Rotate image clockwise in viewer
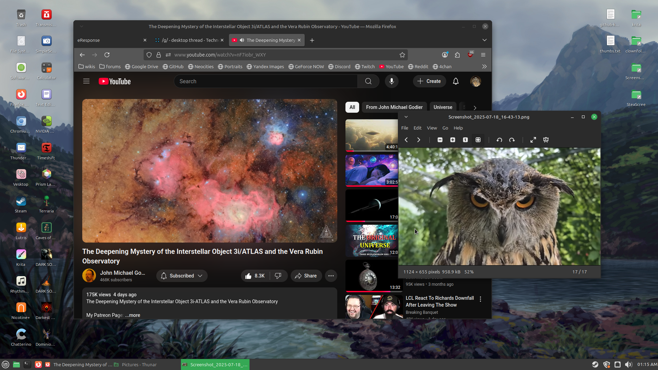658x370 pixels. tap(512, 140)
